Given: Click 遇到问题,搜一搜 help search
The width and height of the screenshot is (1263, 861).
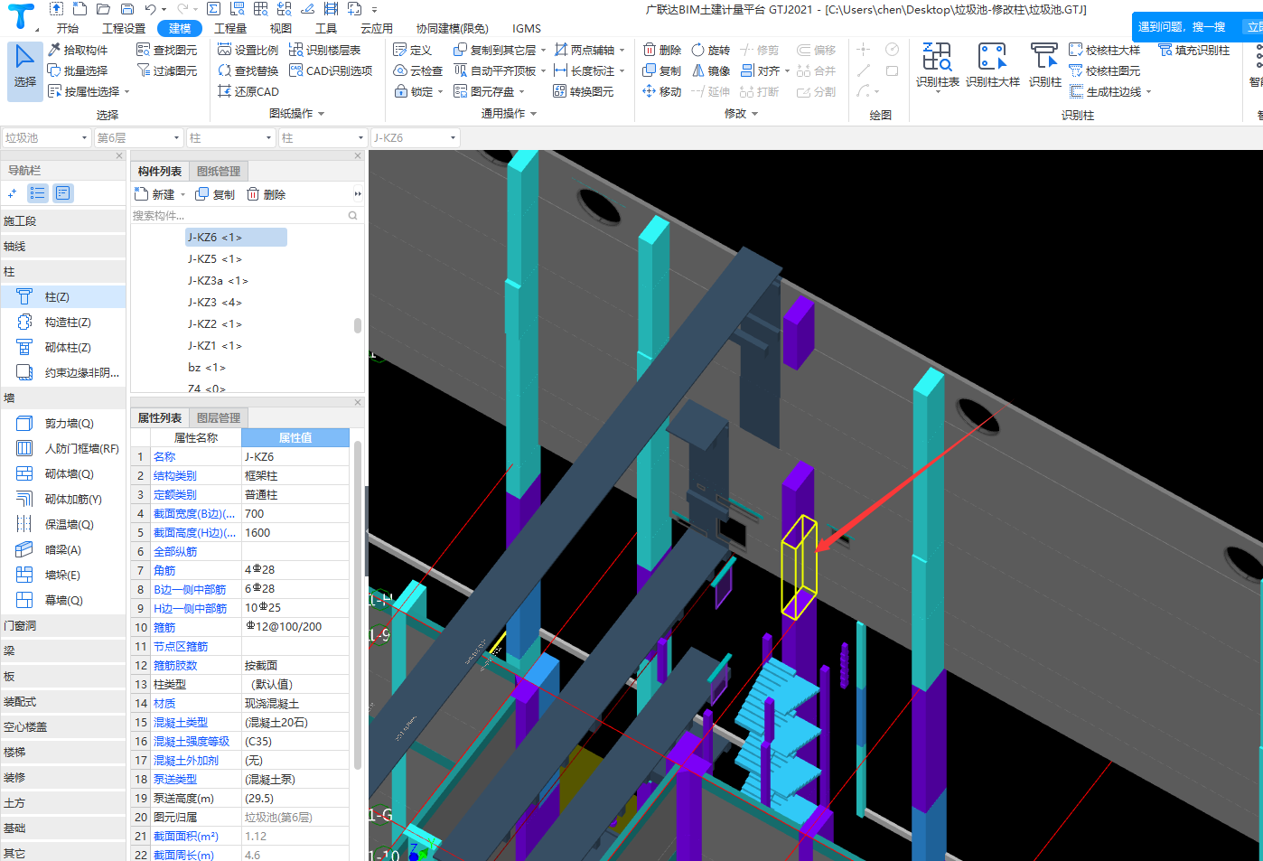Looking at the screenshot, I should [1182, 27].
